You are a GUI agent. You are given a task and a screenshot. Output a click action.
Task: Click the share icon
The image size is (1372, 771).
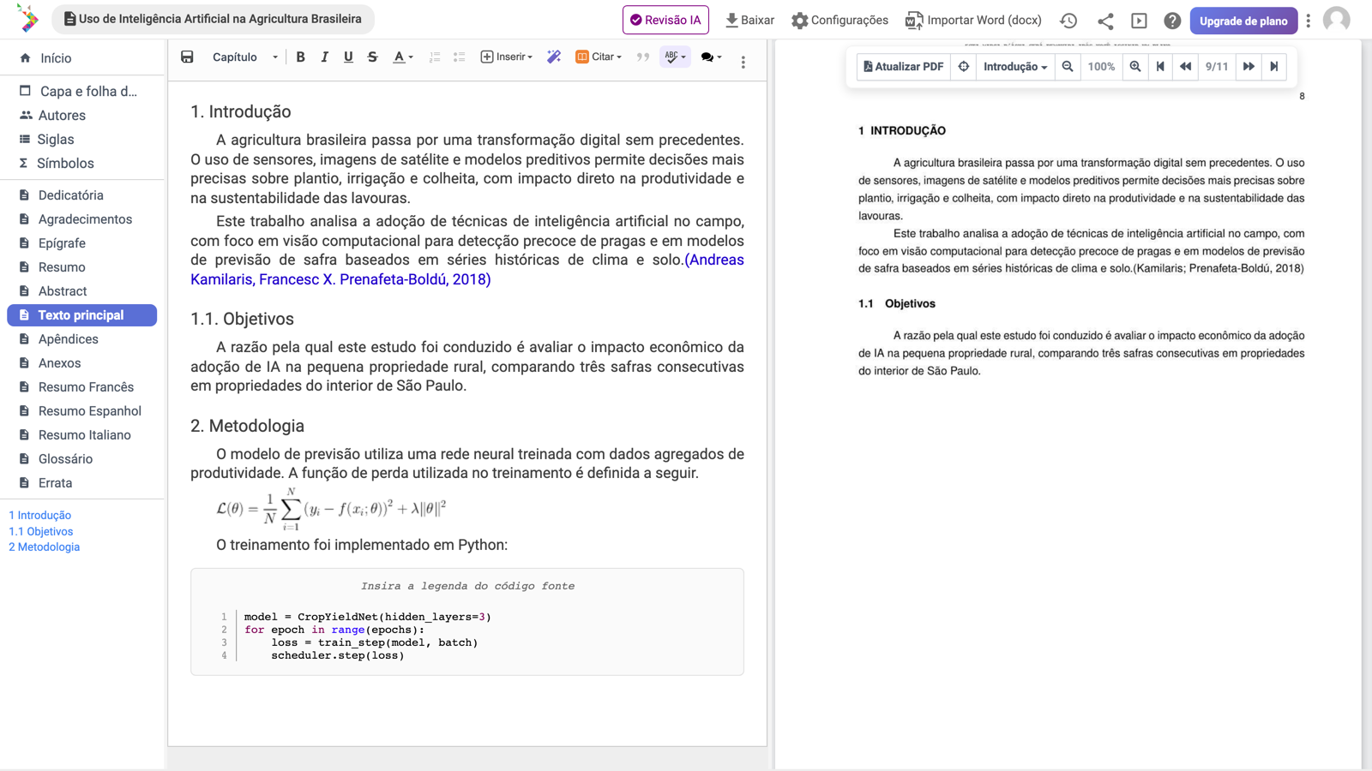pyautogui.click(x=1105, y=21)
